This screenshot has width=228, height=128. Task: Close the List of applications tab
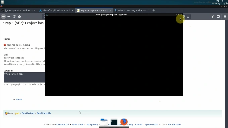72,10
